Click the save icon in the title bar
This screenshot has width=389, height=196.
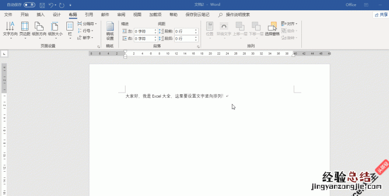pos(42,5)
